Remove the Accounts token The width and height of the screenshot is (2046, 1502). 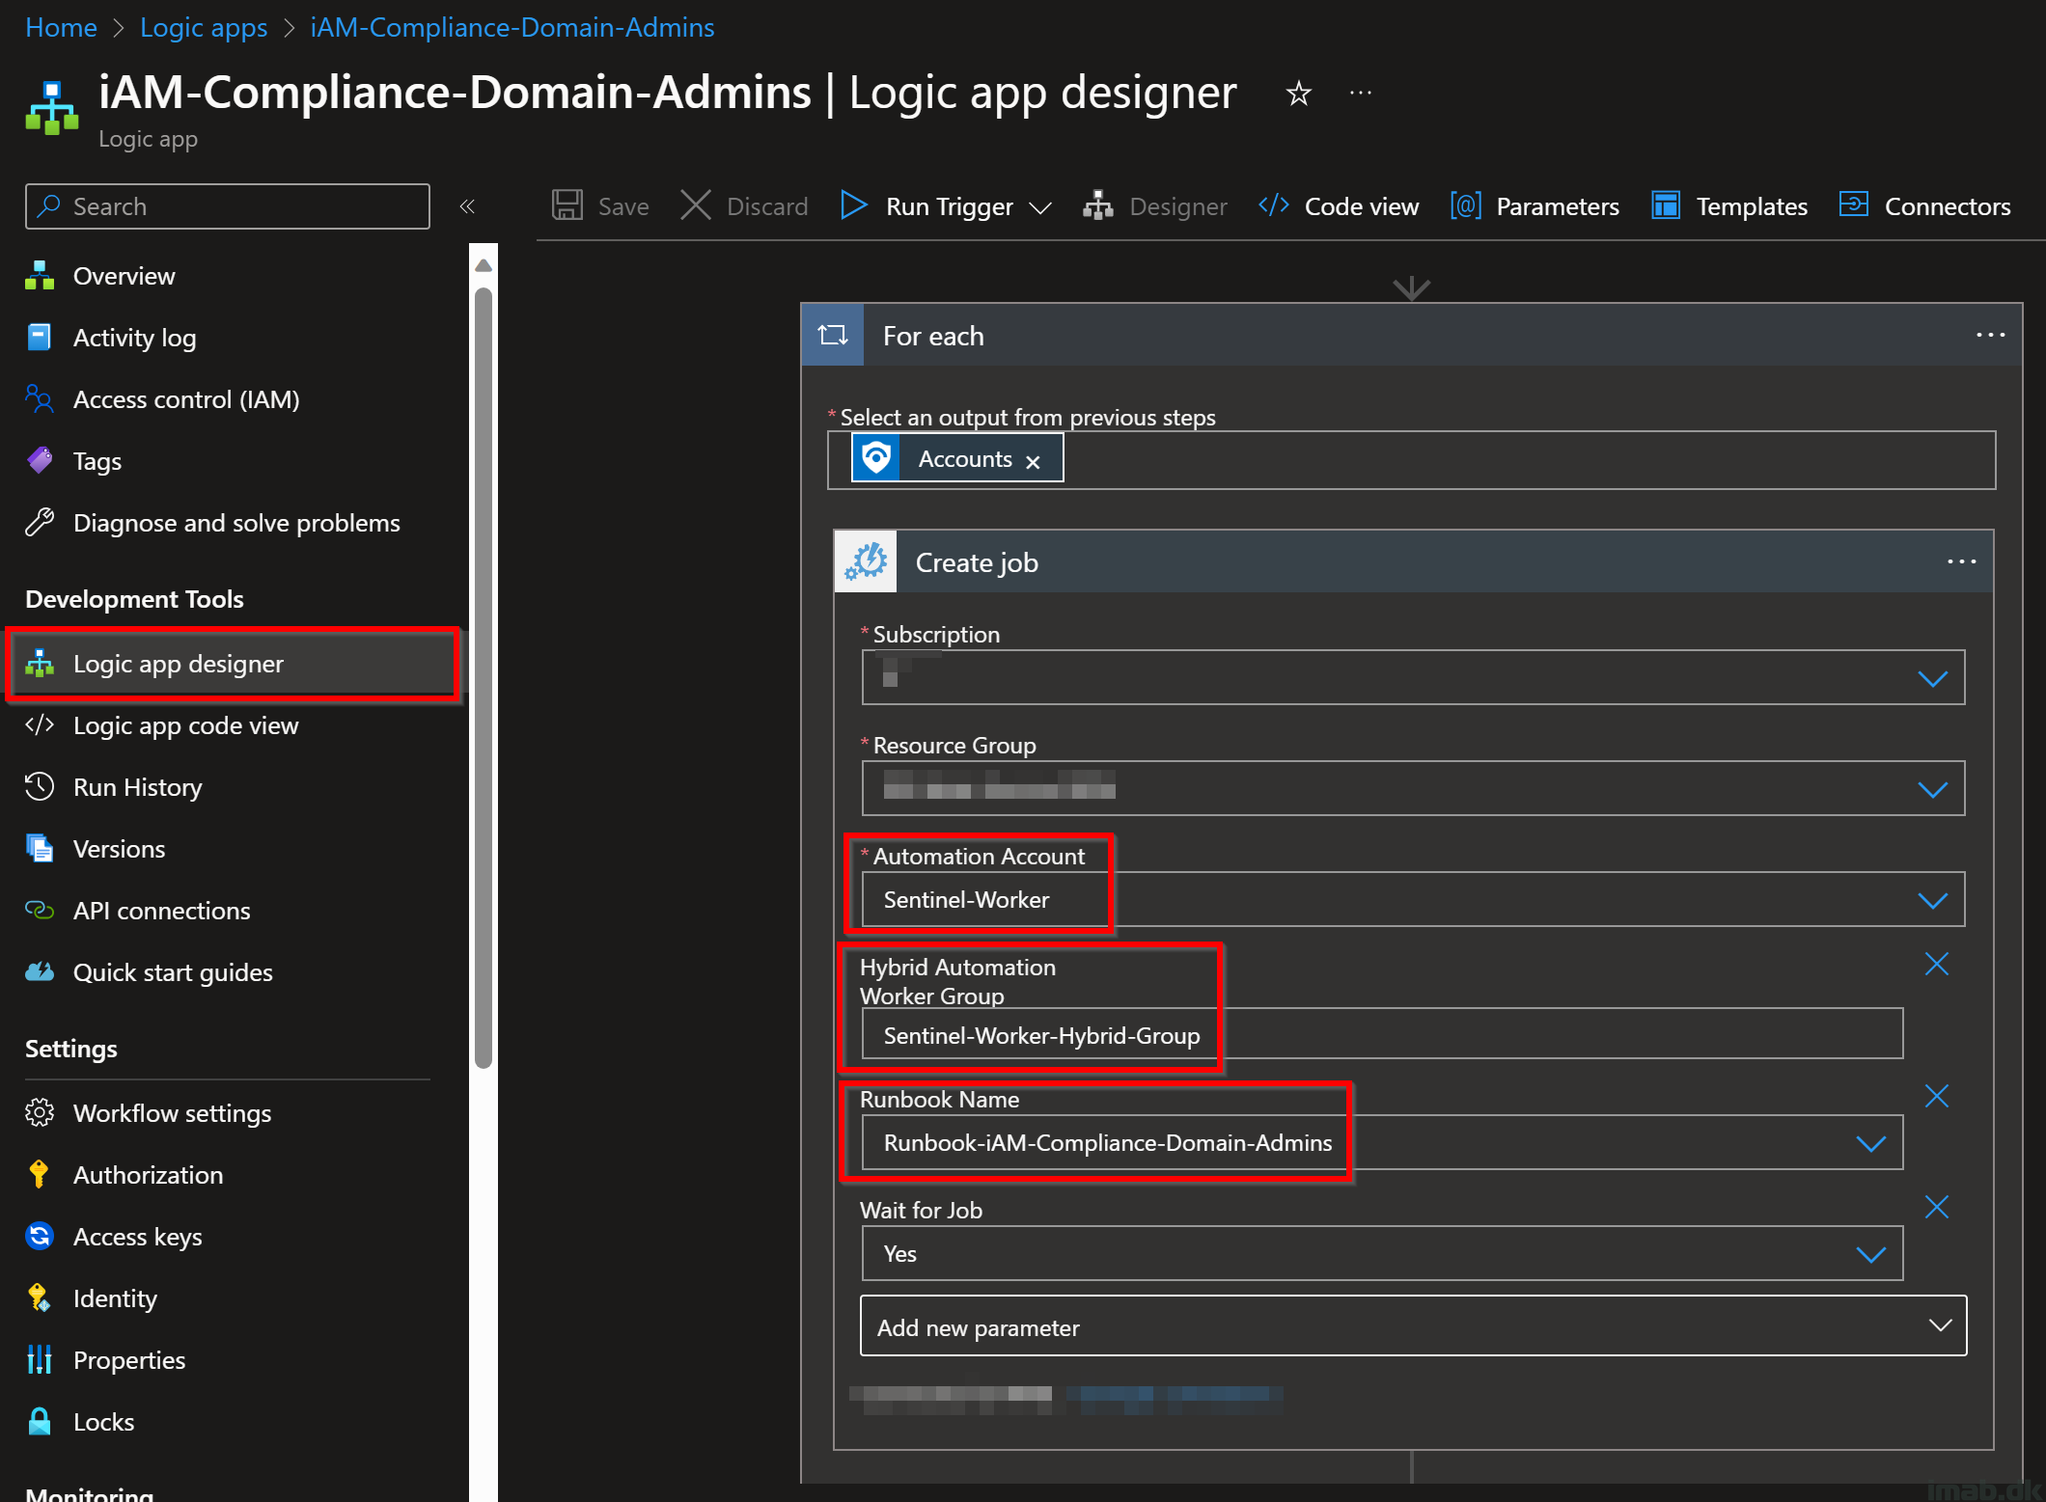[1034, 462]
